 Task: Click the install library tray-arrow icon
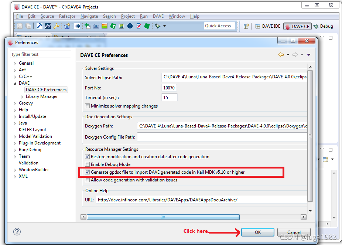[x=96, y=26]
